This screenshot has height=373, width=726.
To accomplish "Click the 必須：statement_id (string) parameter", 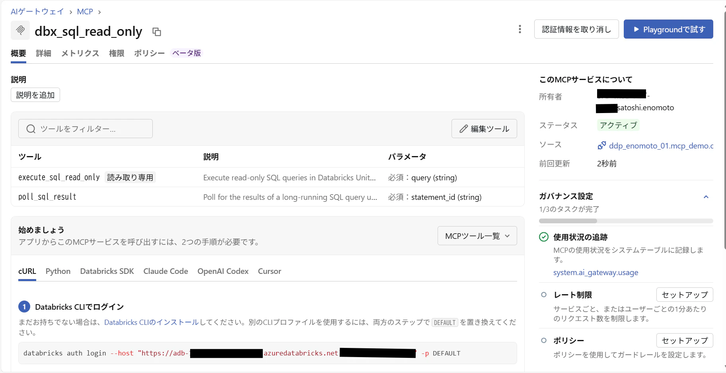I will click(x=435, y=197).
